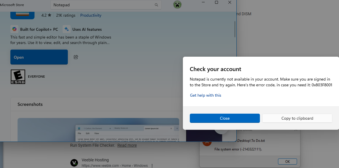Click the ESRB Everyone rating badge
339x168 pixels.
[18, 77]
